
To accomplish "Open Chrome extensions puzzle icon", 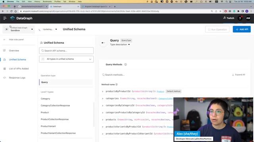I will pos(238,11).
